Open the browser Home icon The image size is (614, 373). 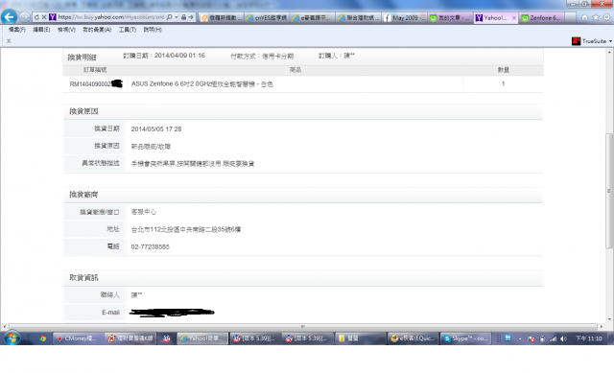(584, 17)
